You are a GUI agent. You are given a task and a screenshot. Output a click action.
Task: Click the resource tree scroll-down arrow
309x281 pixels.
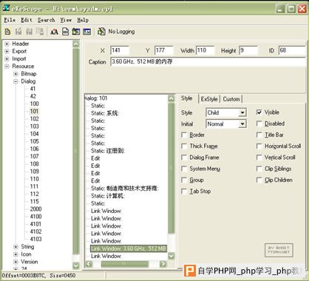(76, 265)
